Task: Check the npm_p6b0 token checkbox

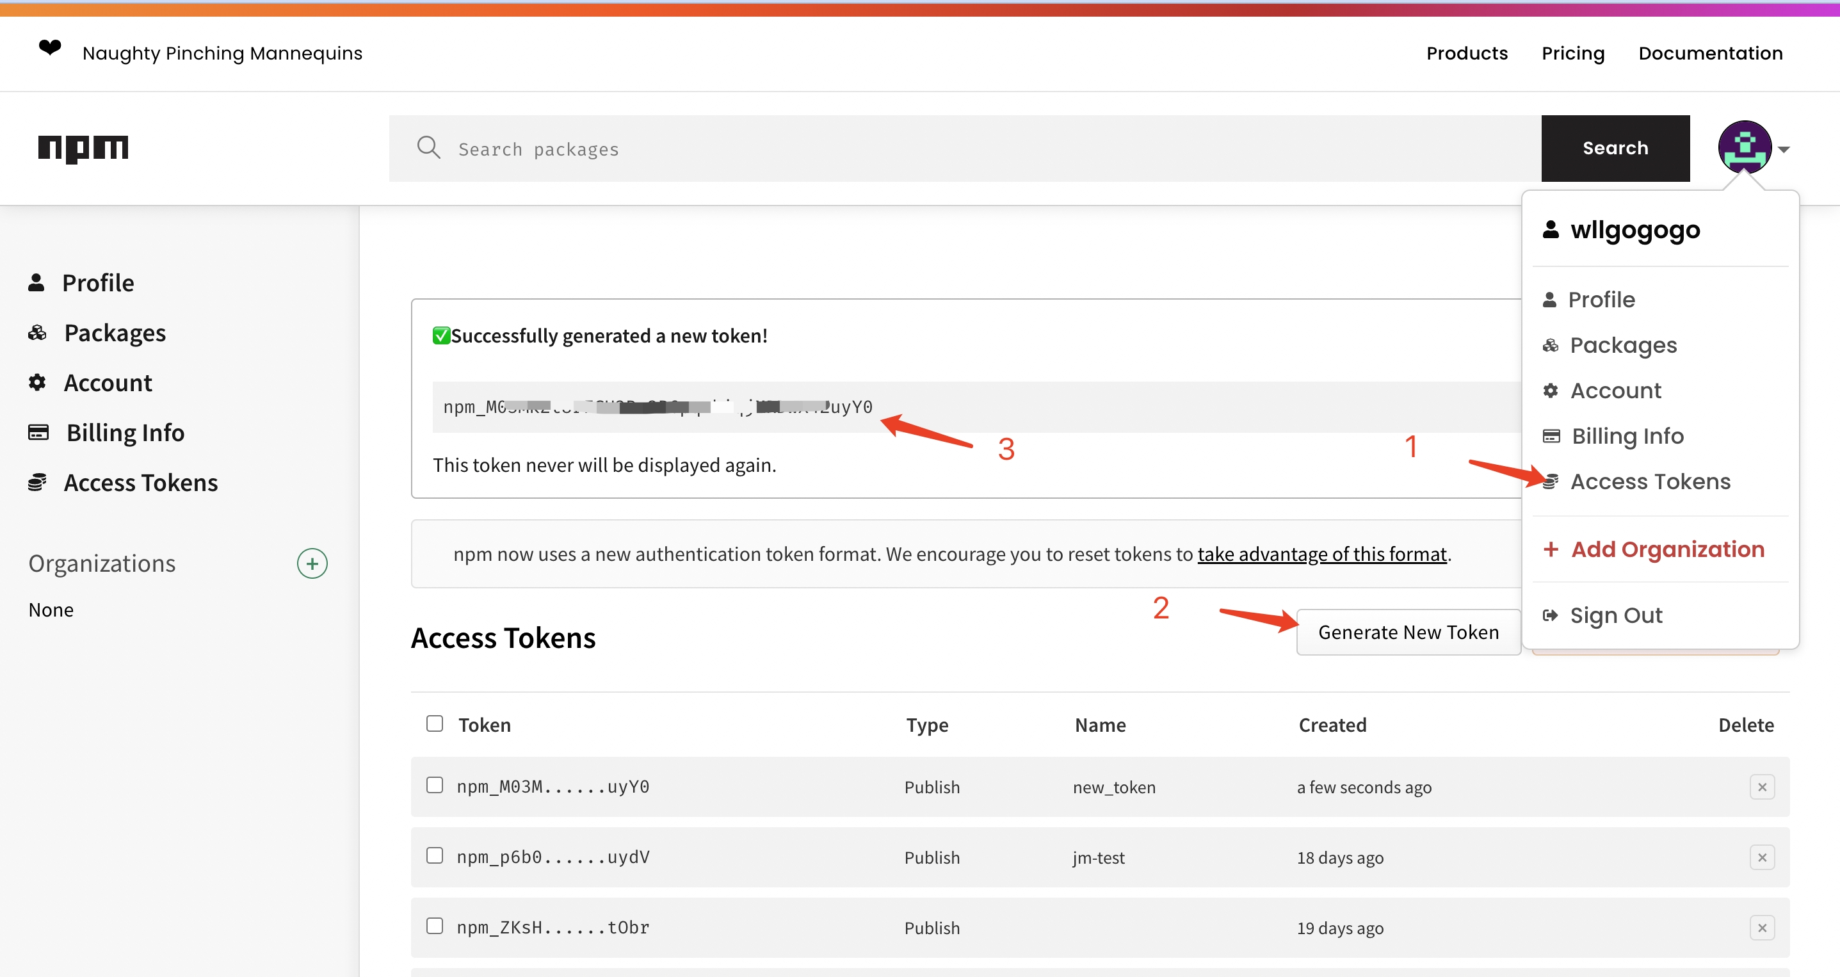Action: (x=434, y=855)
